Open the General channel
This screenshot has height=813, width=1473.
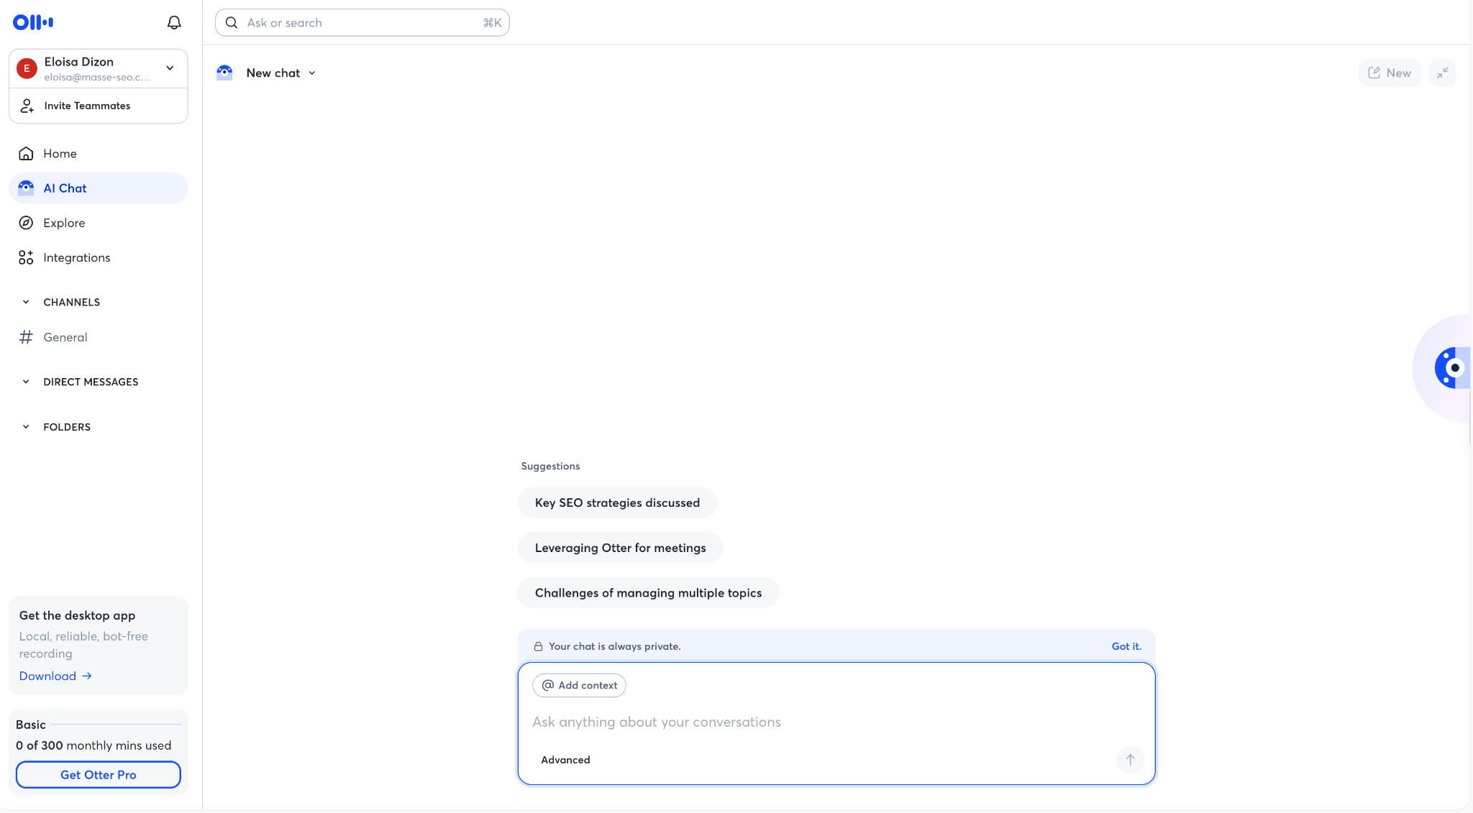pos(99,337)
